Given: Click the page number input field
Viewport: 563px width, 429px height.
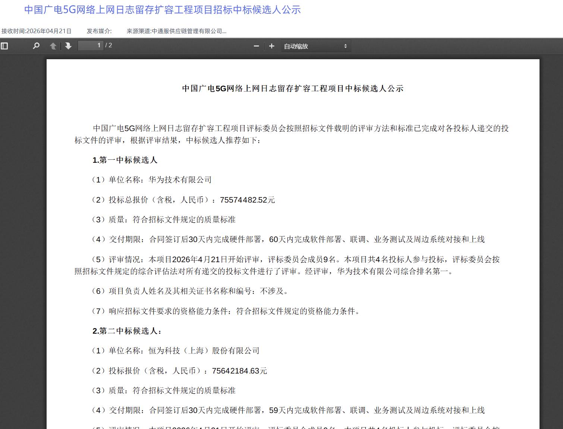Looking at the screenshot, I should tap(91, 45).
